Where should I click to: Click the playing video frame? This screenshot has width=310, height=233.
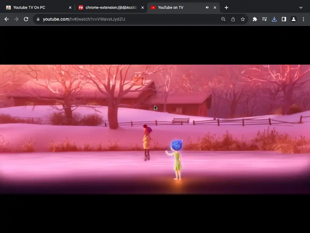(x=155, y=129)
